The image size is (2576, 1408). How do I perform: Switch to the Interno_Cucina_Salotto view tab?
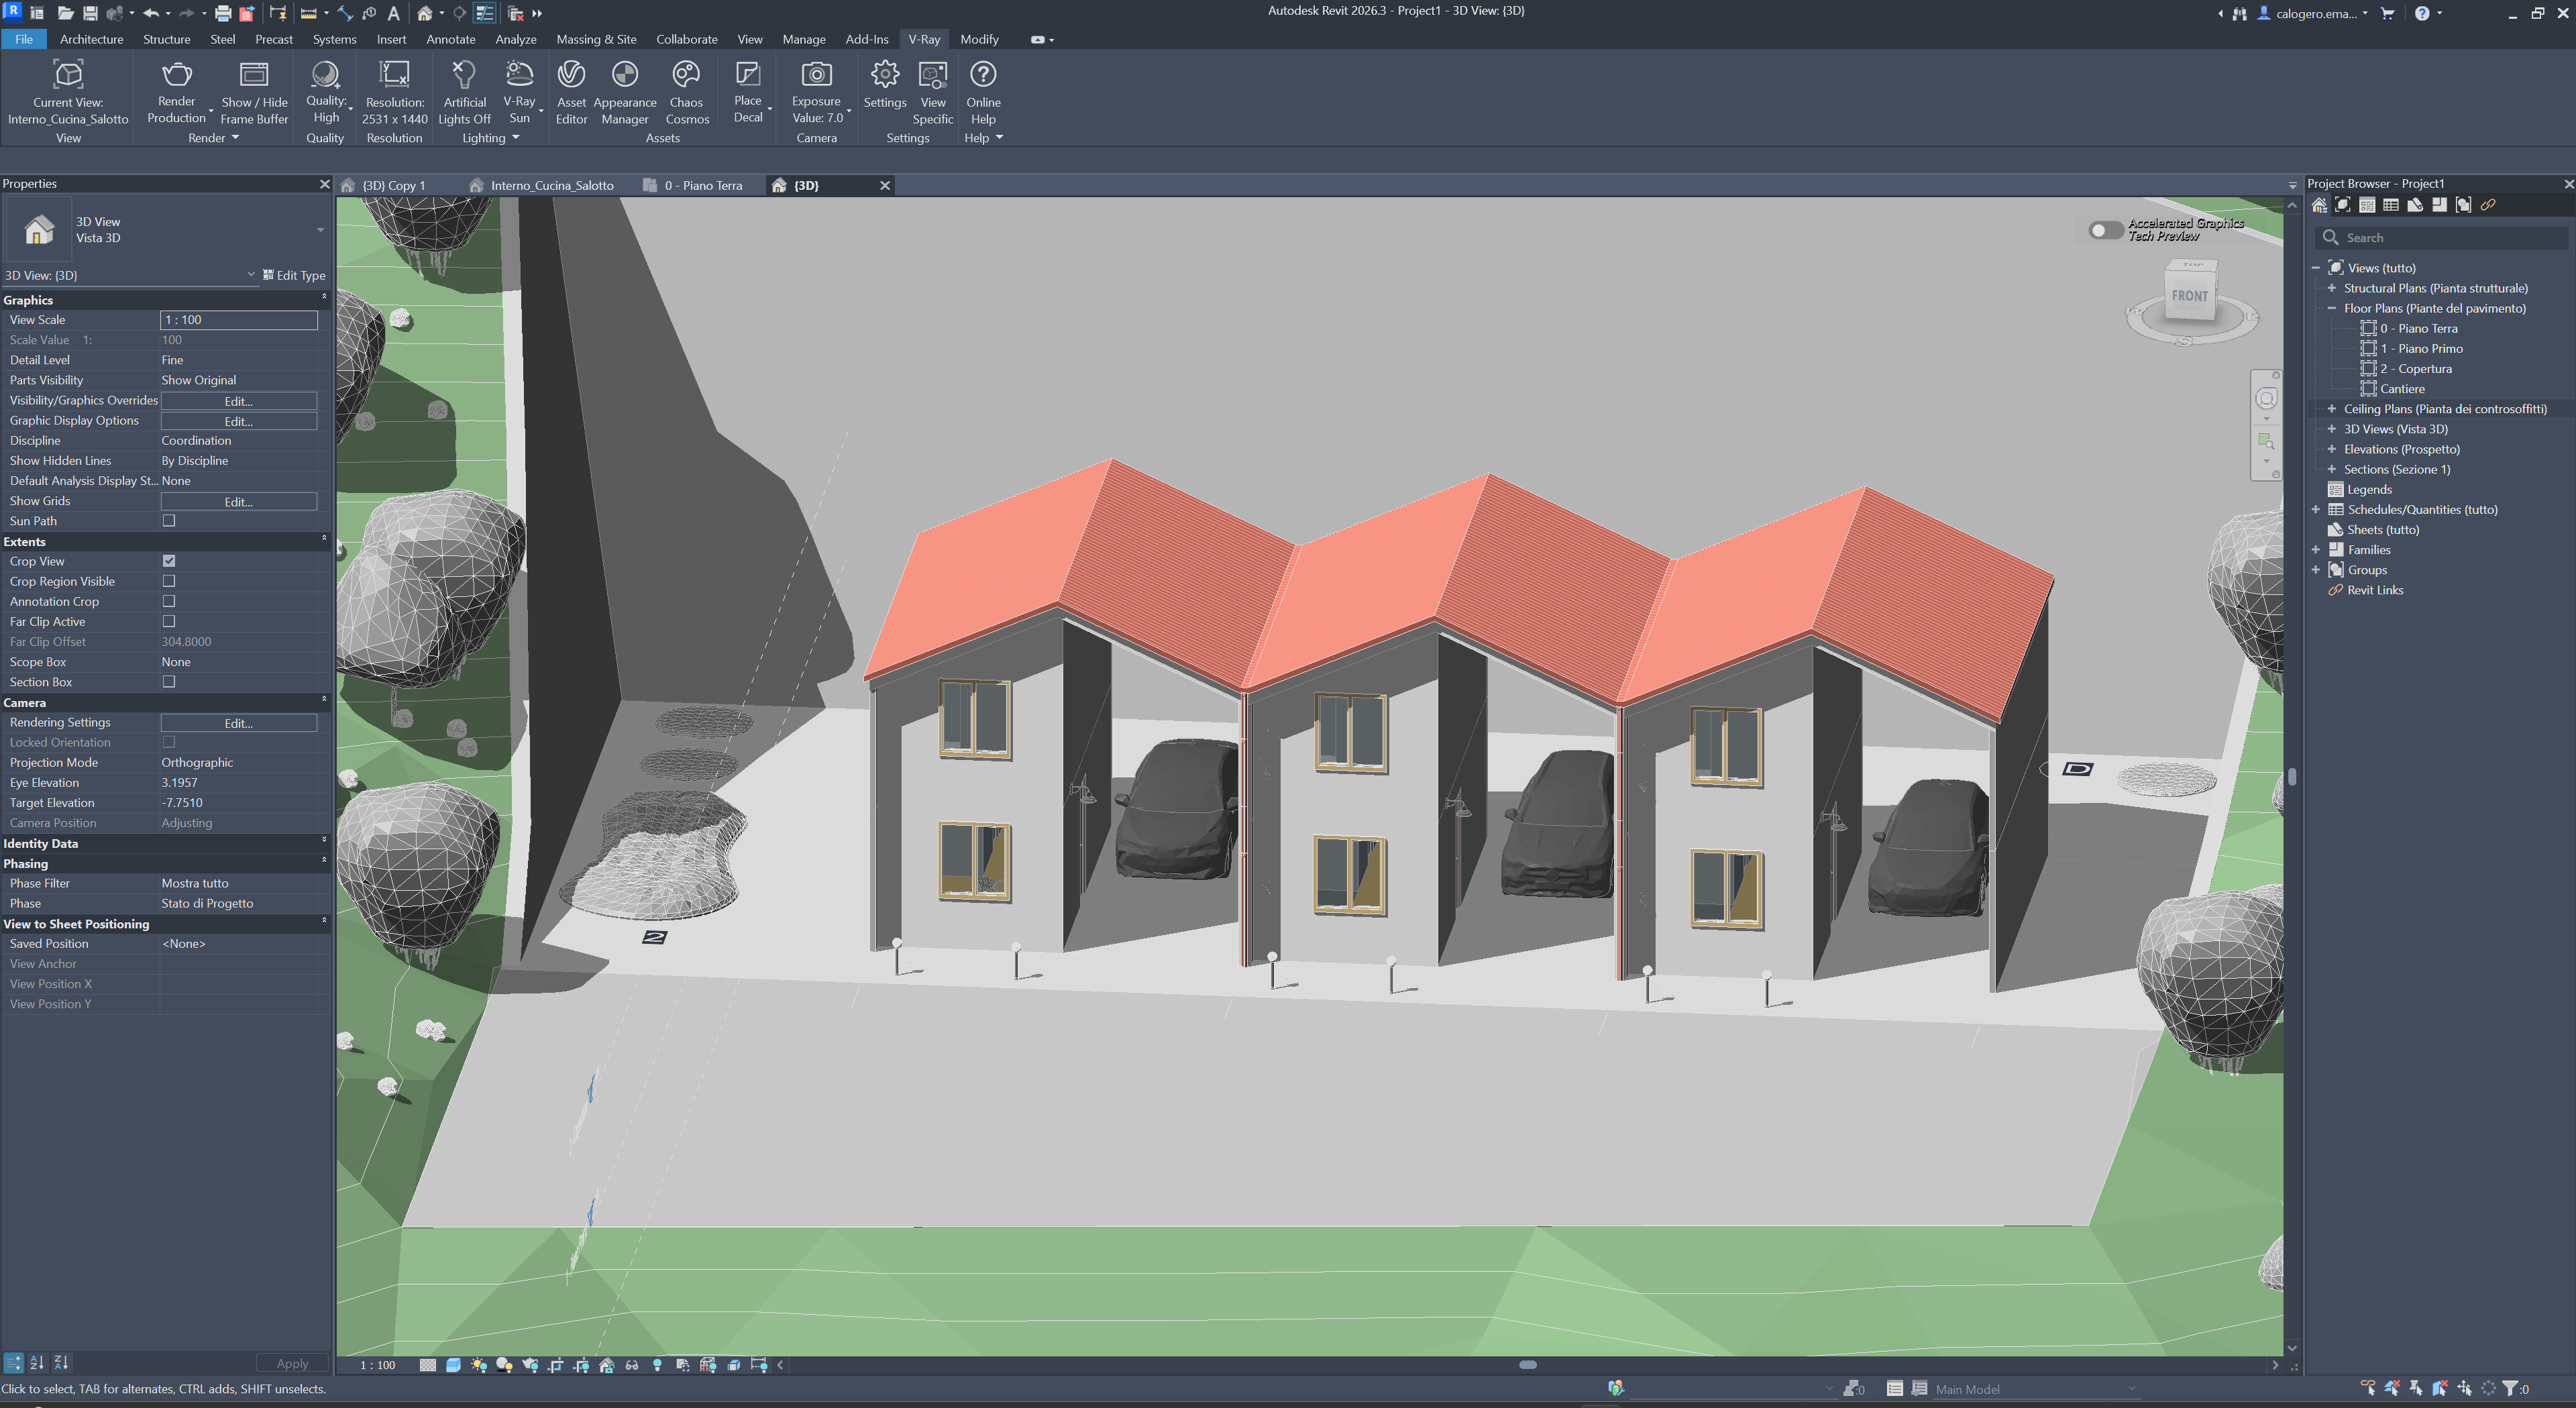(551, 186)
